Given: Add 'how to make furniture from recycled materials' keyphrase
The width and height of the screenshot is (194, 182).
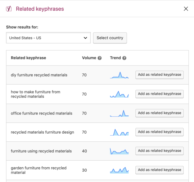Looking at the screenshot, I should tap(159, 94).
